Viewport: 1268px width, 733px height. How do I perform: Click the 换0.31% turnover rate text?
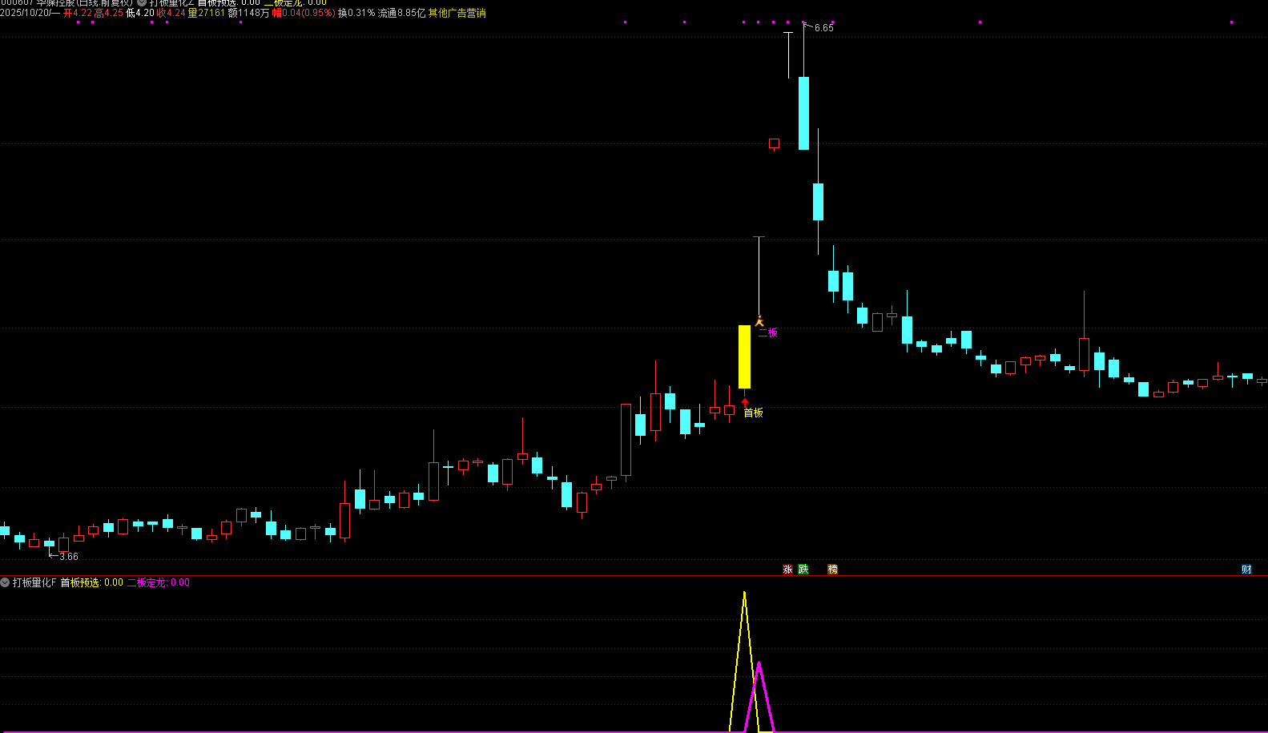356,13
